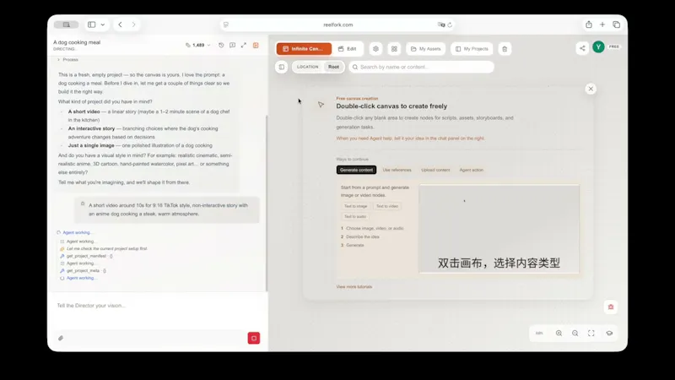Switch to the Edit tab
Screen dimensions: 675x380
point(348,49)
